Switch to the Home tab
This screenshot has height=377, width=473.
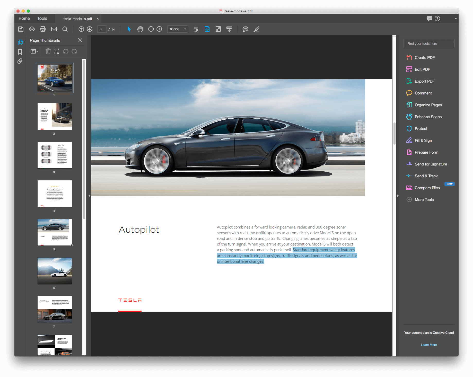point(24,19)
